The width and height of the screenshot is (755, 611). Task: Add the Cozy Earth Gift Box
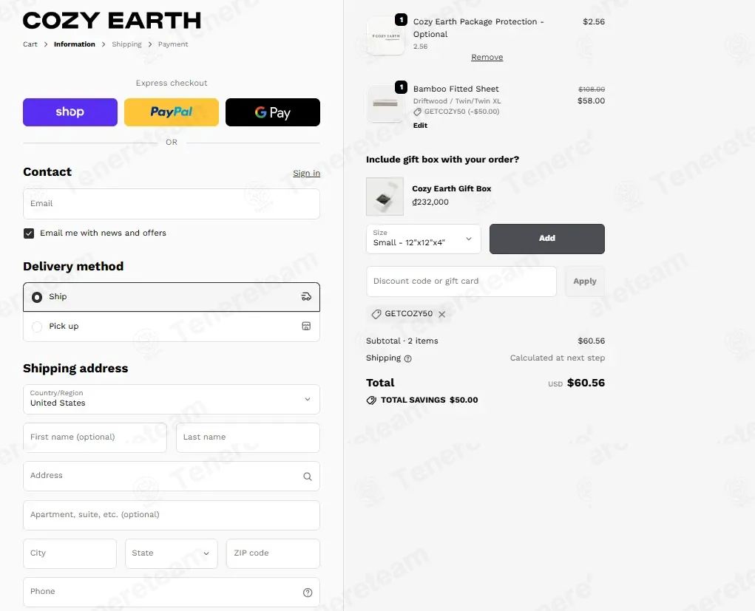pyautogui.click(x=547, y=239)
